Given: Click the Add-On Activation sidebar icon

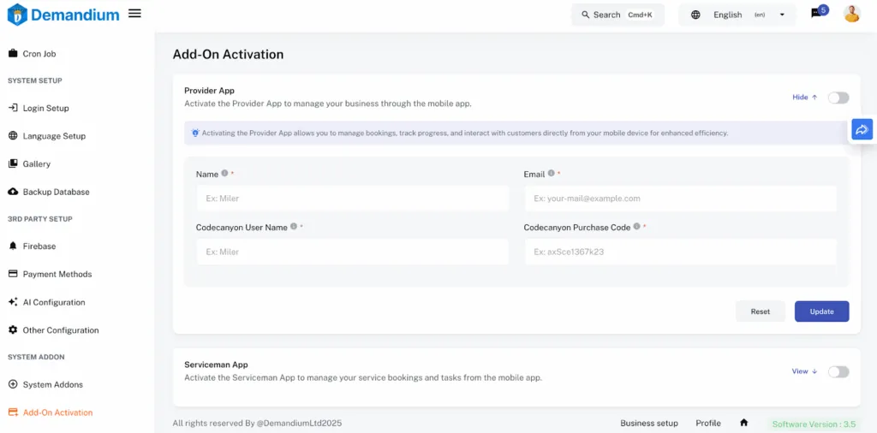Looking at the screenshot, I should point(13,412).
